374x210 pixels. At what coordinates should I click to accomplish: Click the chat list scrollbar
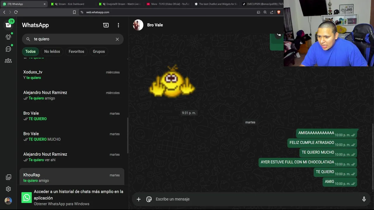point(128,136)
